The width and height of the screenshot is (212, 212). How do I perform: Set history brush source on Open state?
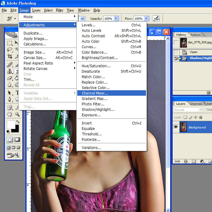point(176,52)
